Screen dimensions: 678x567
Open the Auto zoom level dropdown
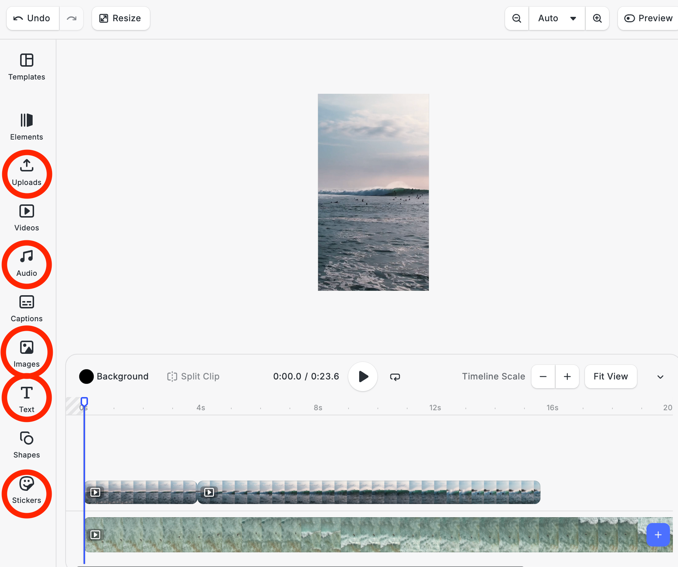556,18
